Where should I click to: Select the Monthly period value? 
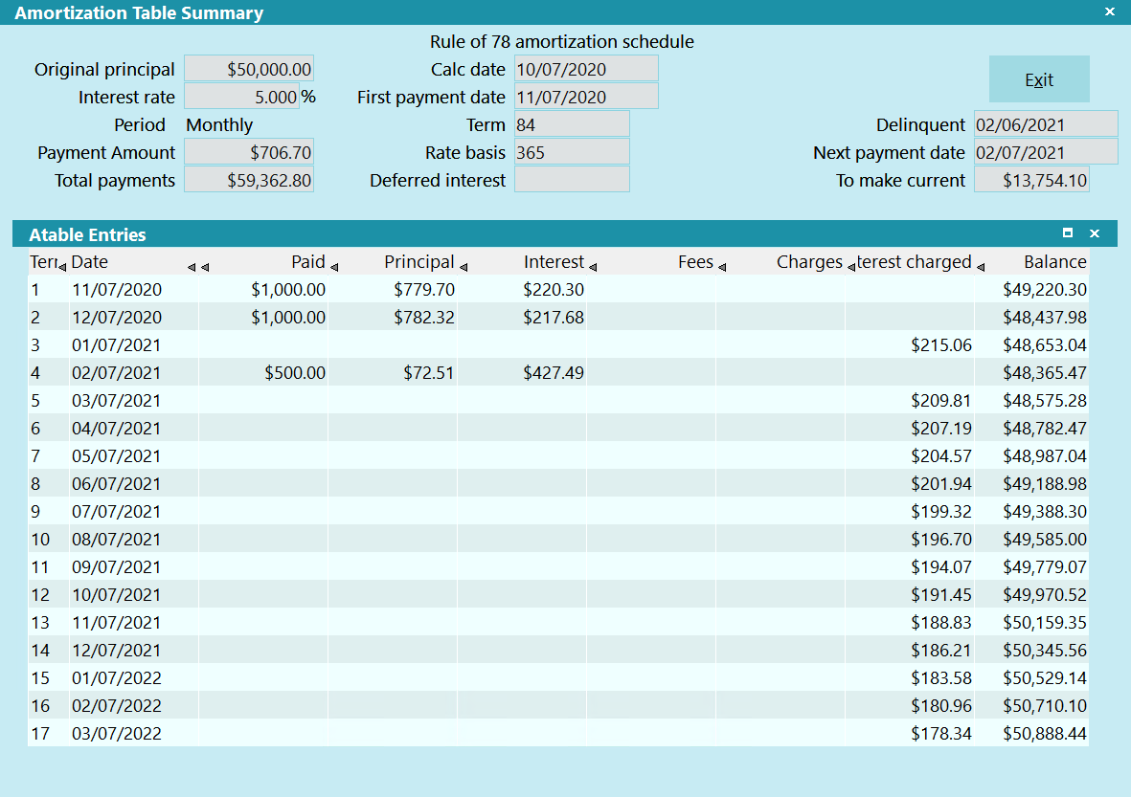click(x=219, y=124)
